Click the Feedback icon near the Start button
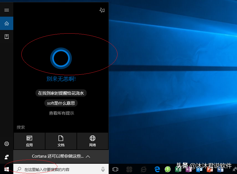The image size is (237, 174). tap(6, 157)
